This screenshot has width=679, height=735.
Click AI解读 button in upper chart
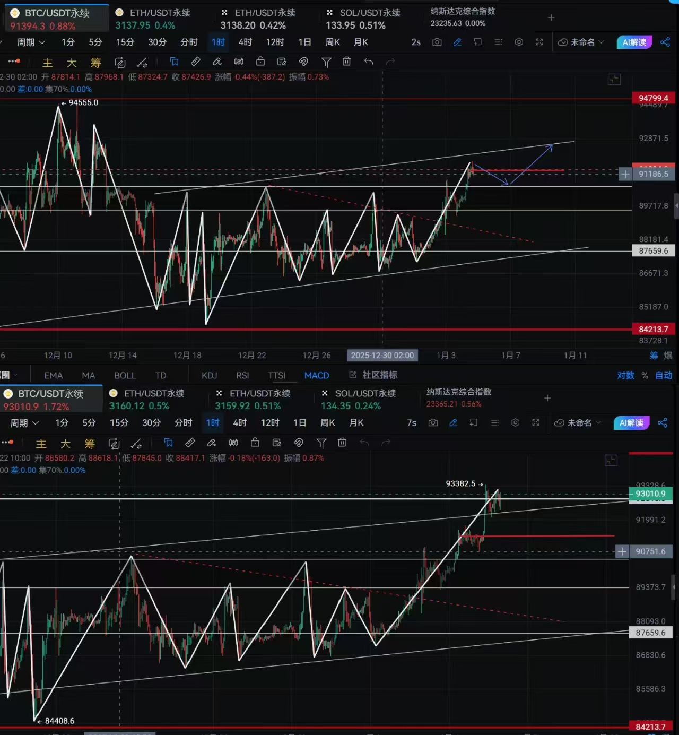click(634, 42)
